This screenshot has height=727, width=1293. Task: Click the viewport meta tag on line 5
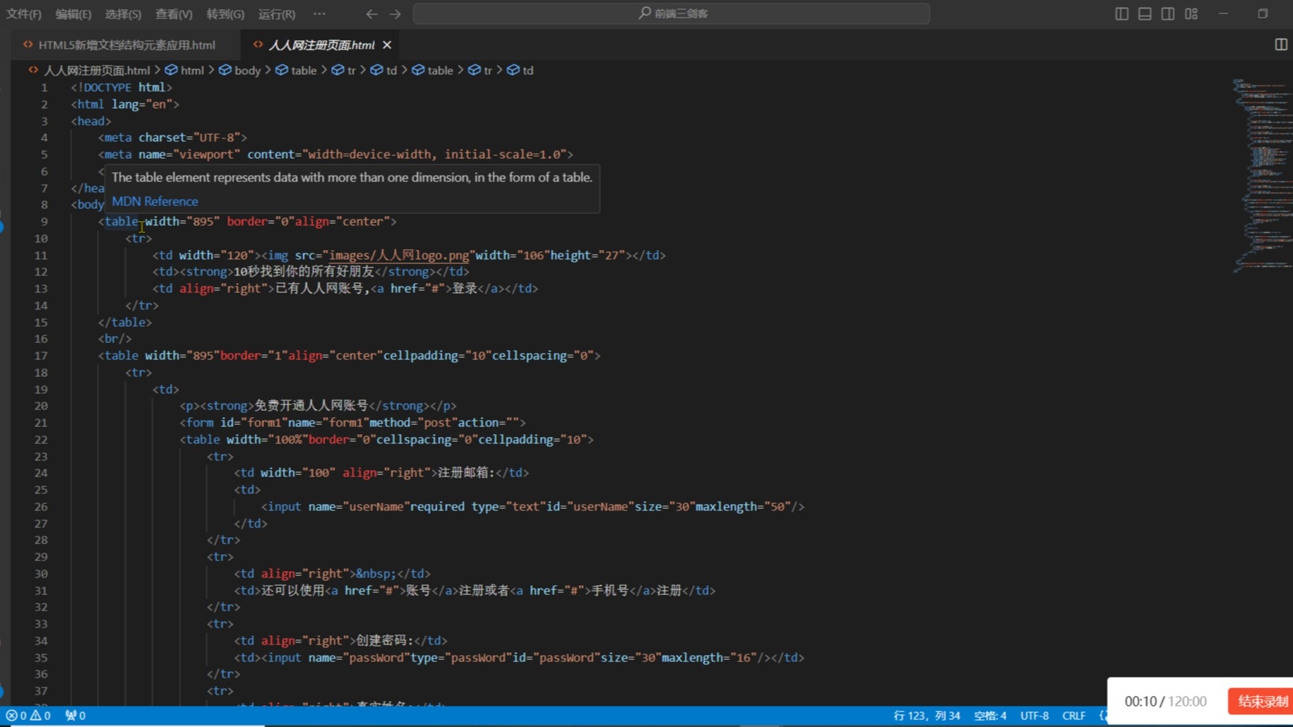(x=335, y=154)
